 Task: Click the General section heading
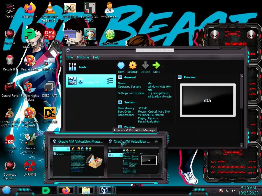tap(130, 77)
